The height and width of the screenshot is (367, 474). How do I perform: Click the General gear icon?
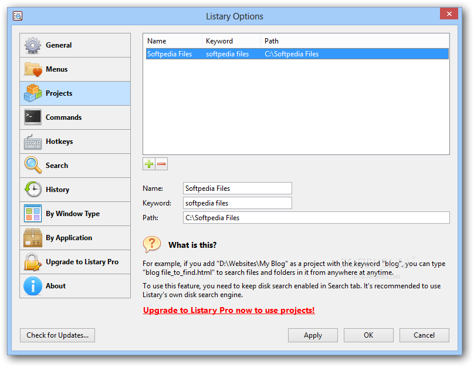coord(33,45)
